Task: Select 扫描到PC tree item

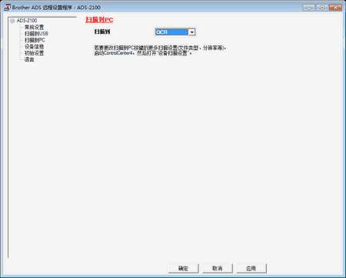Action: click(35, 40)
